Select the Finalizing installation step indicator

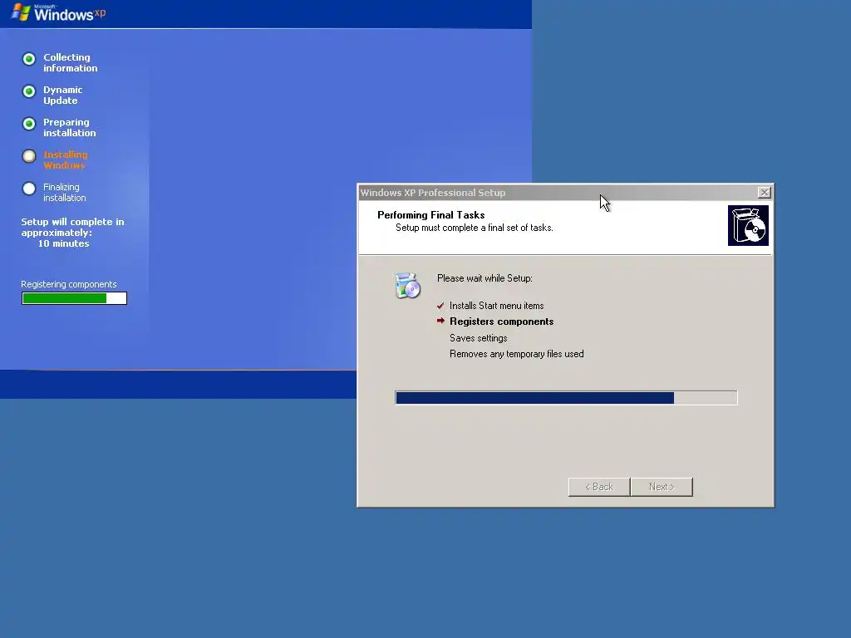tap(29, 189)
